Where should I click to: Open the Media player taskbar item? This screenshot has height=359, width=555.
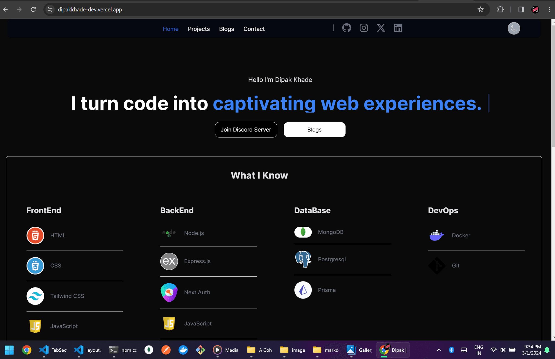pyautogui.click(x=225, y=350)
